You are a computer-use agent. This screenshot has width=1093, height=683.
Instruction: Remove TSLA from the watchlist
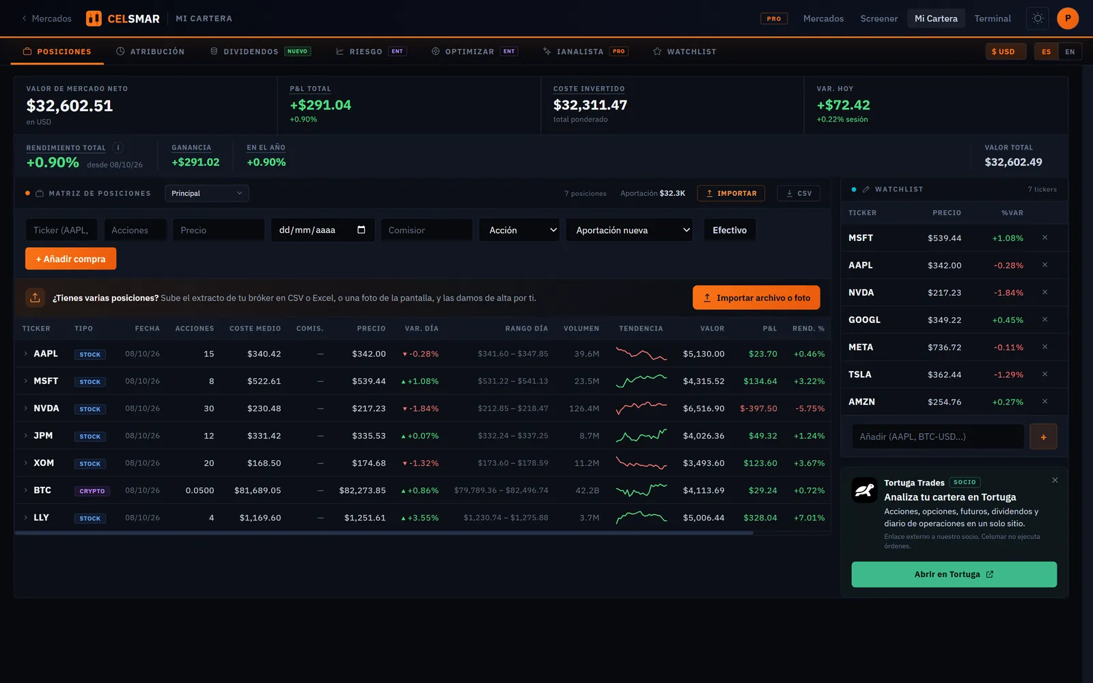1044,374
